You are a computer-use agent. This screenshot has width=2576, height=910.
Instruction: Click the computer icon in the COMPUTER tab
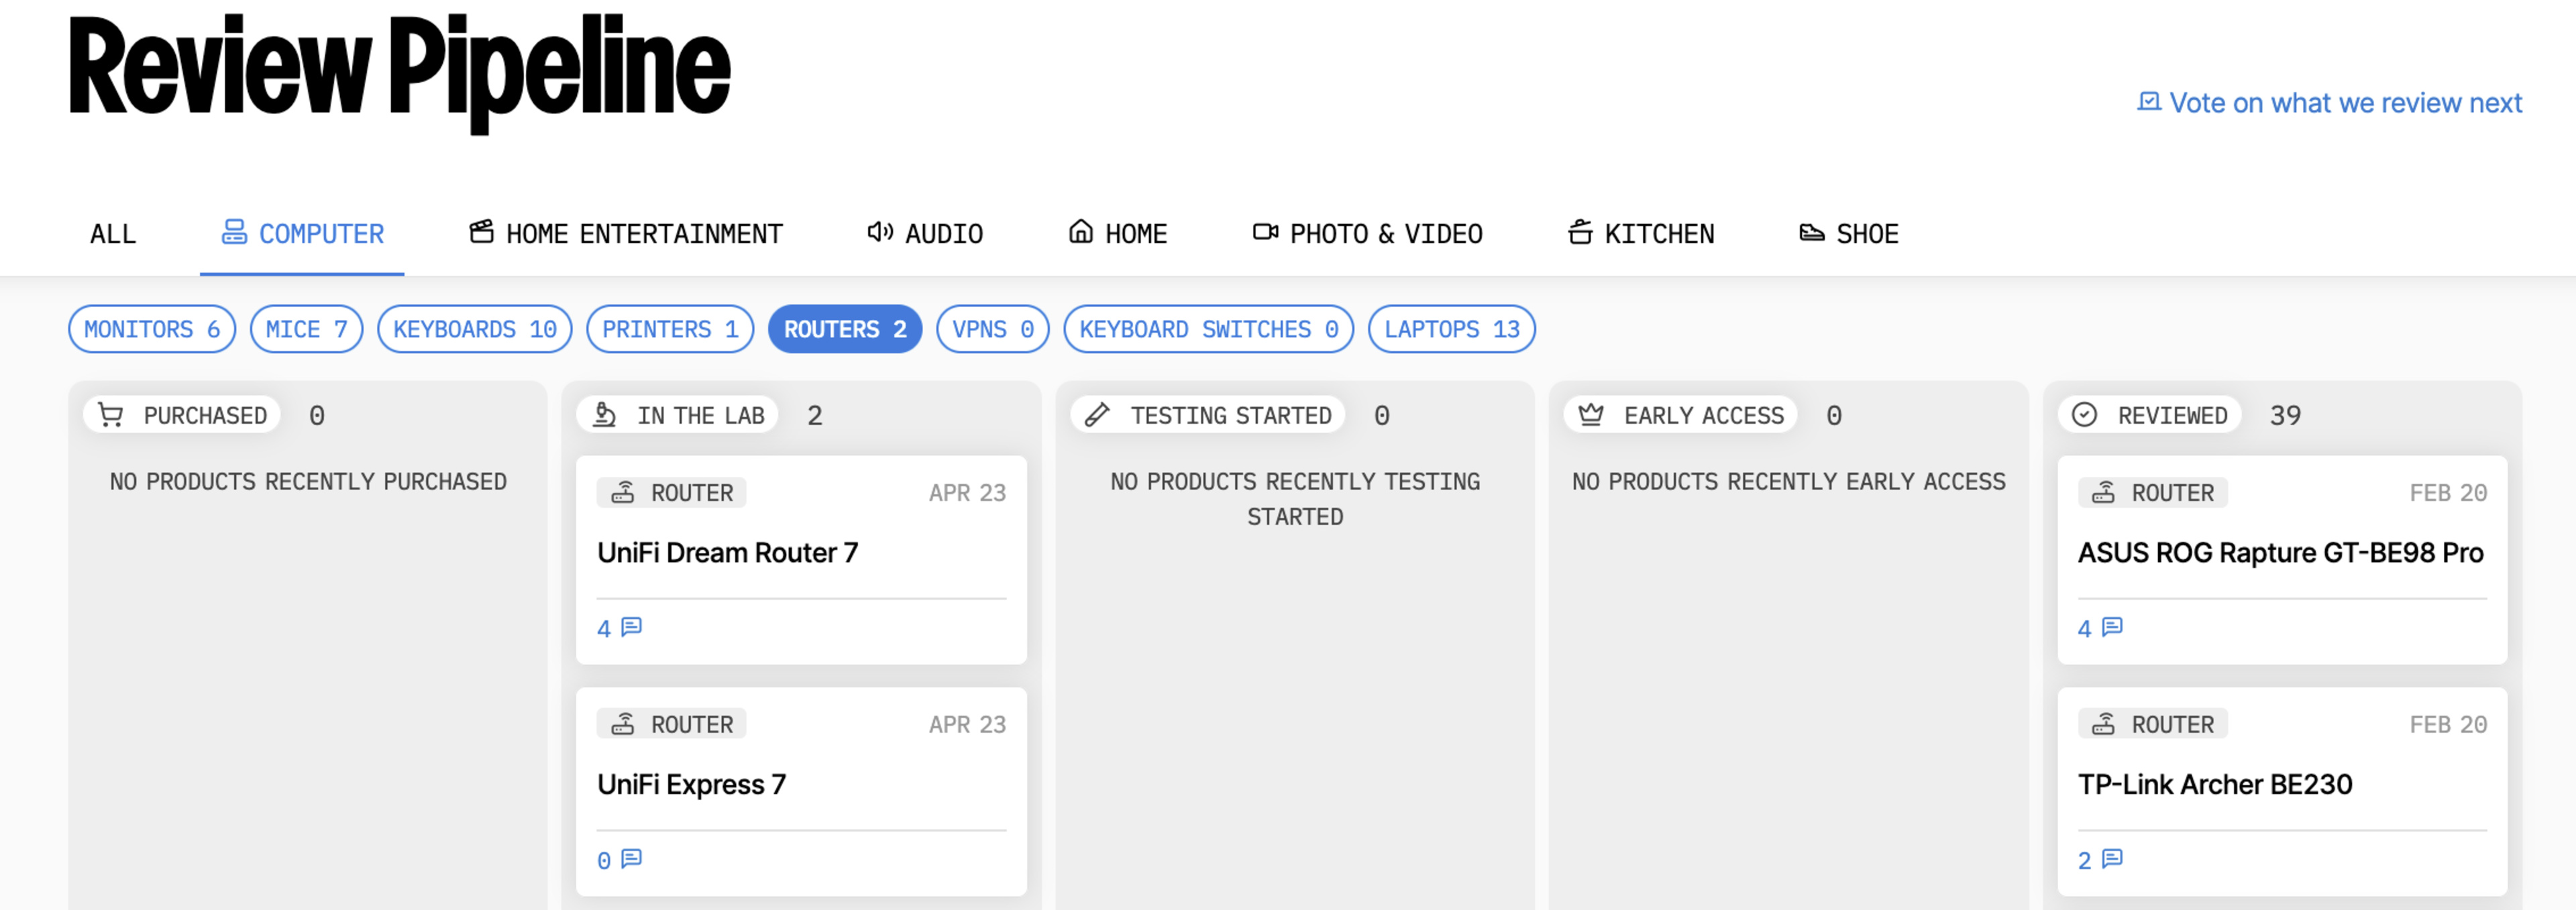point(234,232)
